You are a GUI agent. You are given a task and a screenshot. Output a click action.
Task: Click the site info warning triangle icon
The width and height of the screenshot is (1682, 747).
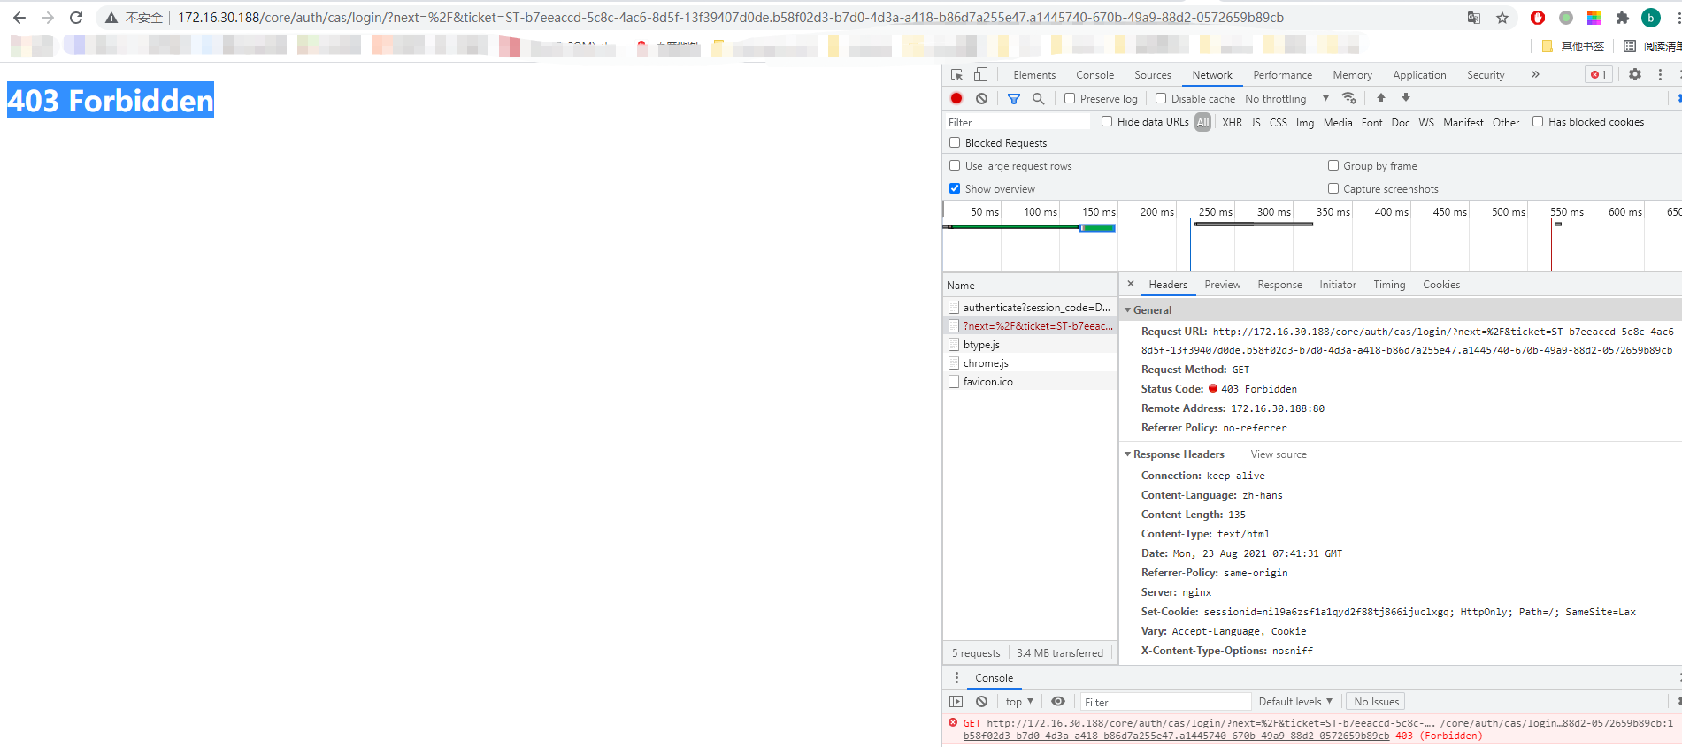pos(111,18)
